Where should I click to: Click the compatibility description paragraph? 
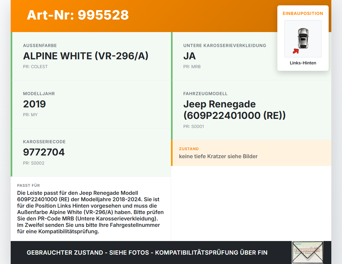pyautogui.click(x=90, y=212)
